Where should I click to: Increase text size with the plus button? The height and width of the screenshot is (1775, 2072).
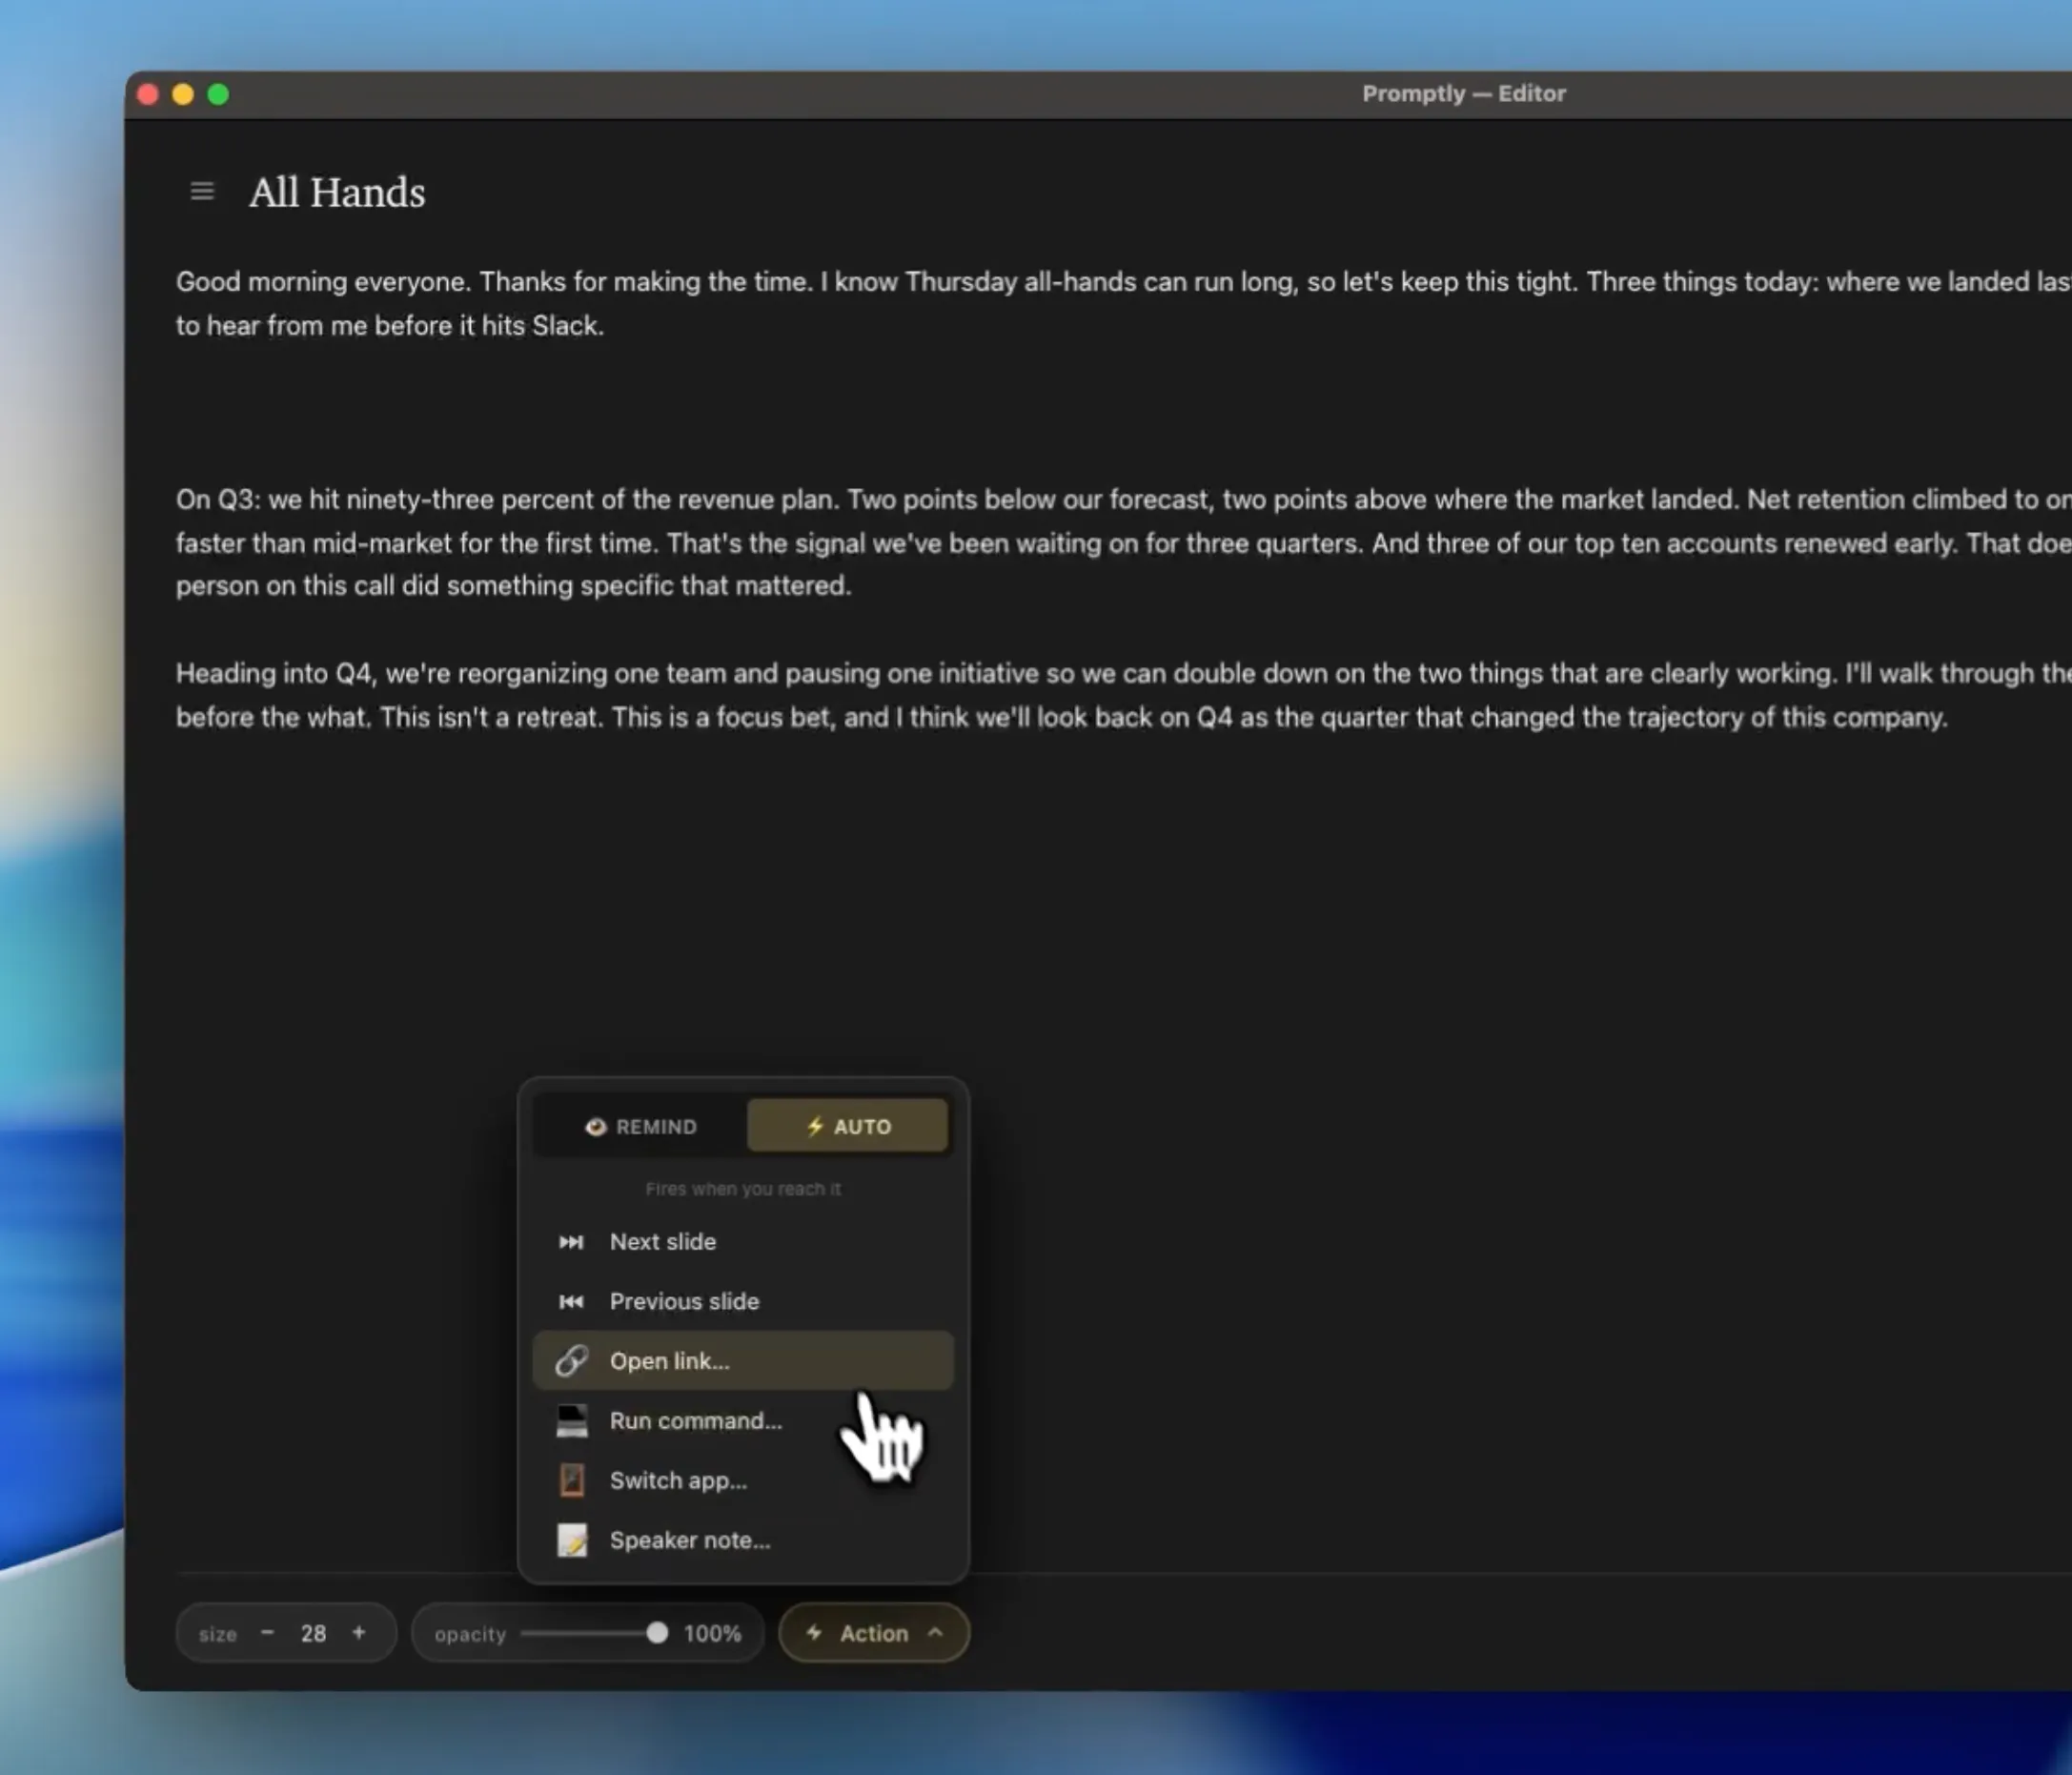coord(359,1633)
